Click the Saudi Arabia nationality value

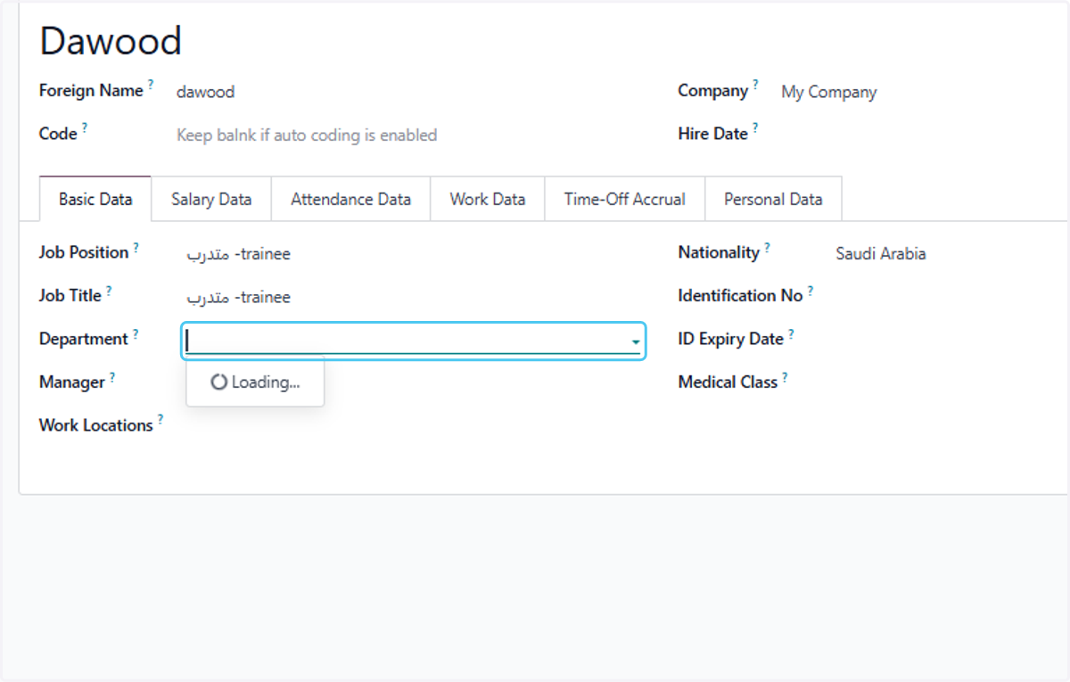coord(881,254)
